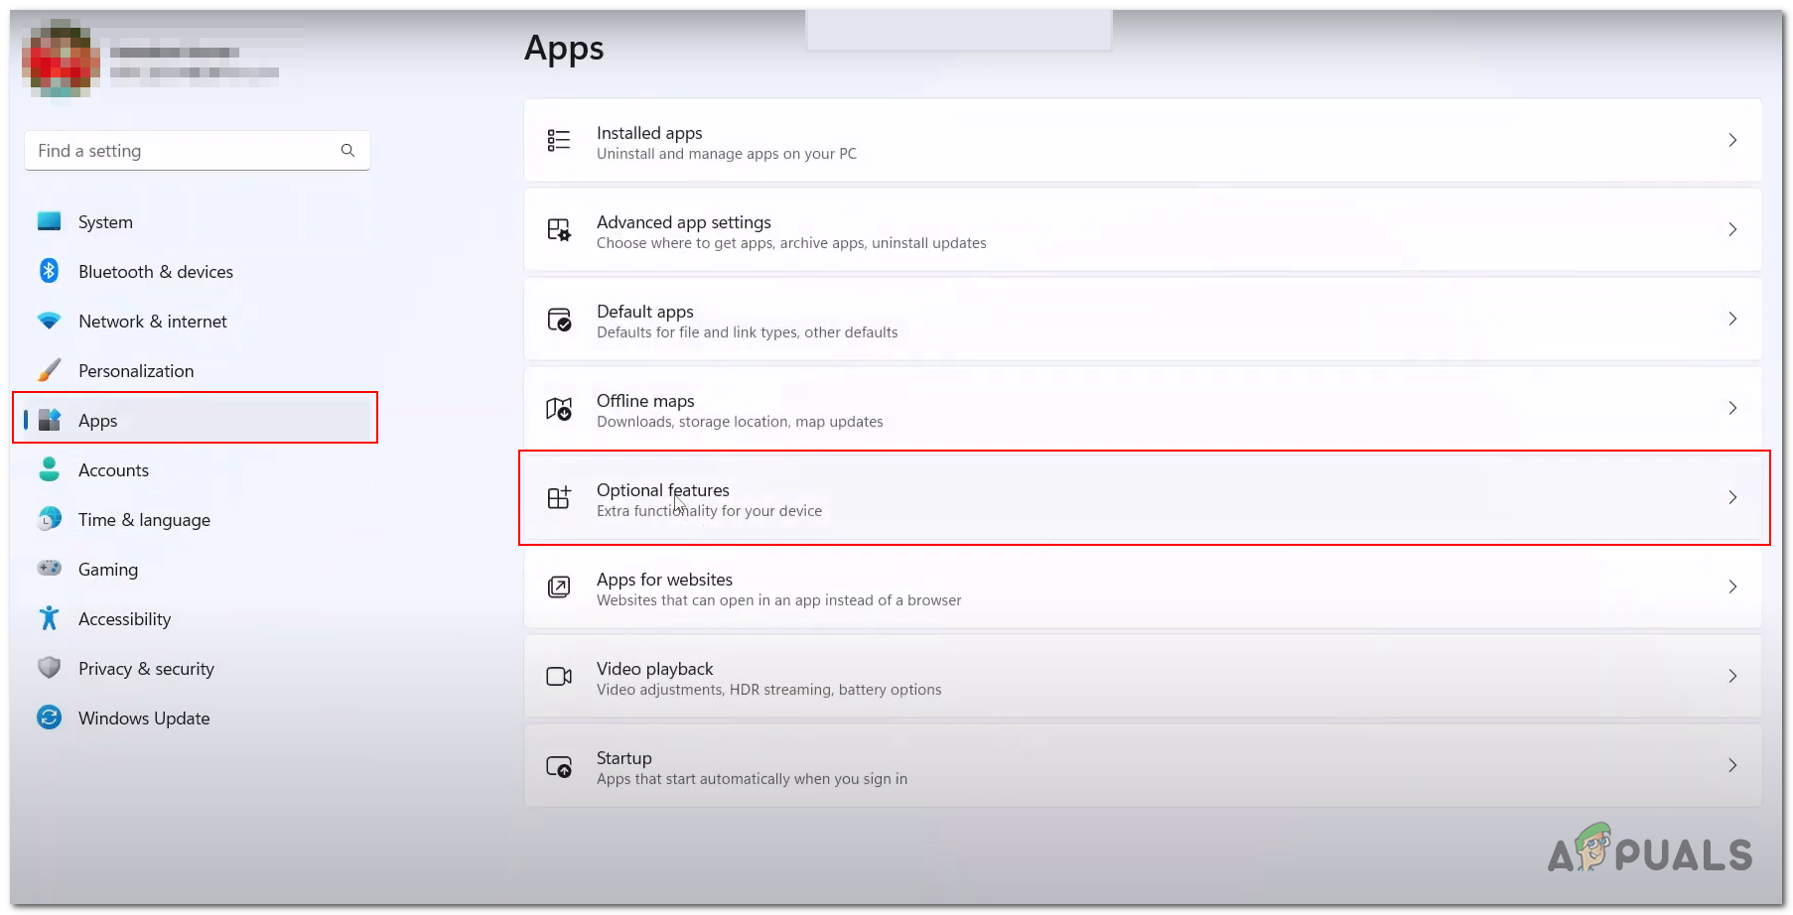Open the Privacy & security section
Image resolution: width=1793 pixels, height=915 pixels.
146,668
